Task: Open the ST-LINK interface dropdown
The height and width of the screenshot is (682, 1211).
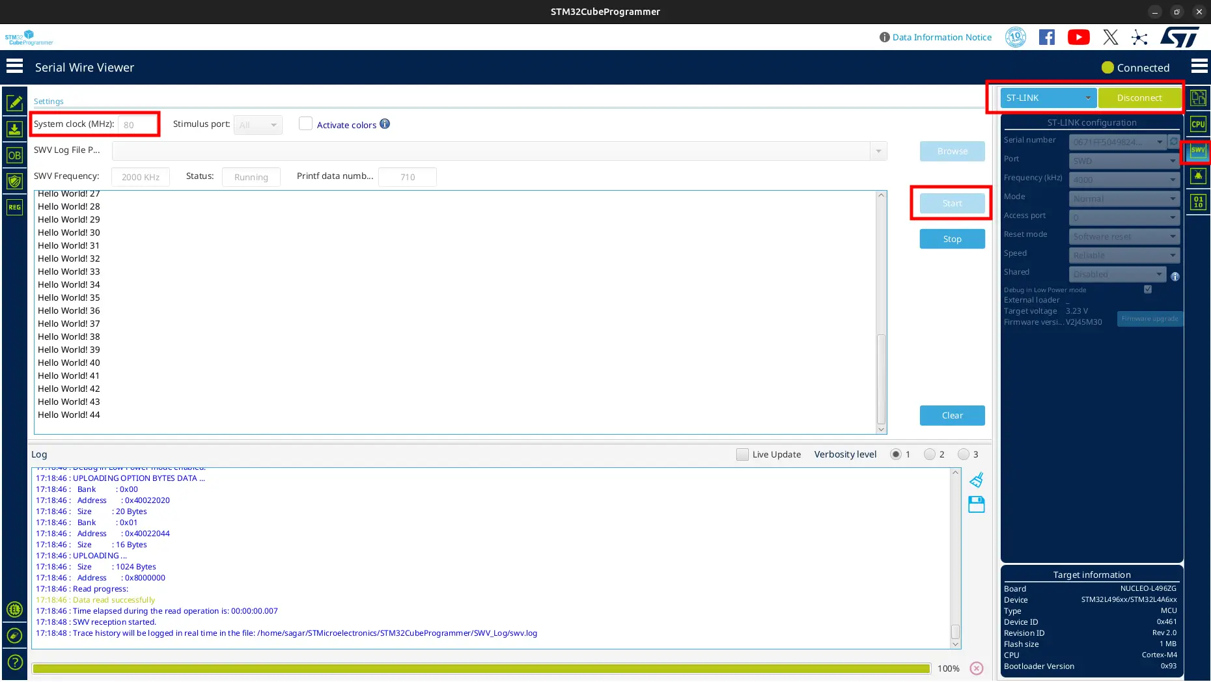Action: pyautogui.click(x=1048, y=98)
